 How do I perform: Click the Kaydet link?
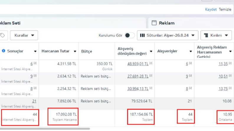[211, 9]
